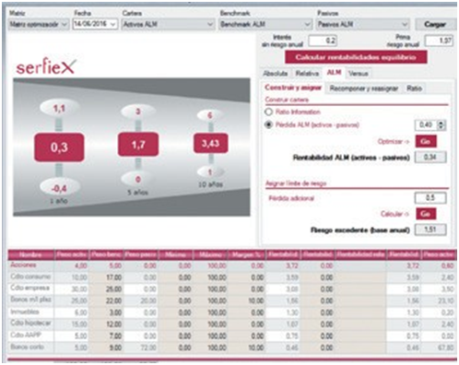
Task: Expand the Pasivos ALM dropdown
Action: (363, 24)
